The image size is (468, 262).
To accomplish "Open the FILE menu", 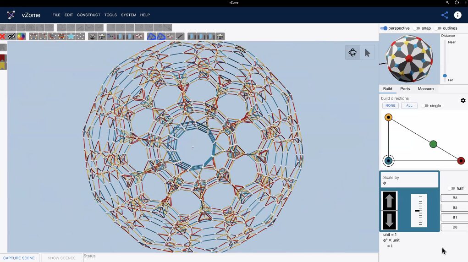I will pos(56,15).
